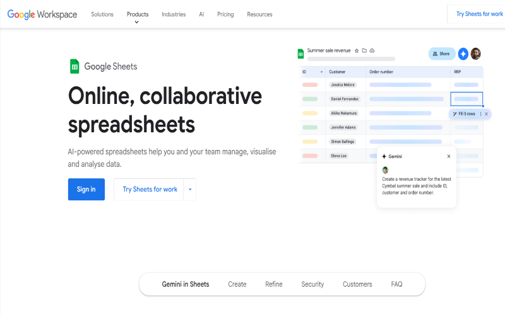Select the Elena Lee customer chip
The height and width of the screenshot is (315, 505).
click(339, 156)
